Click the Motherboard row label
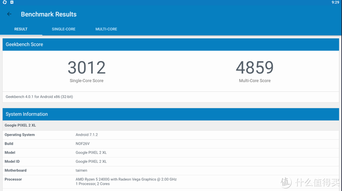 [x=16, y=170]
